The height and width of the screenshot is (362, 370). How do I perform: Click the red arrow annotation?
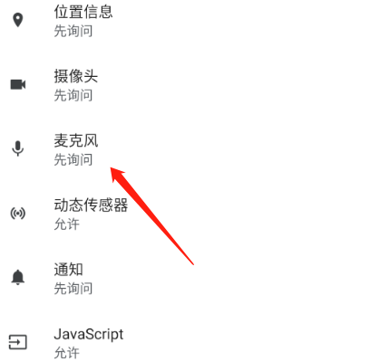point(151,215)
